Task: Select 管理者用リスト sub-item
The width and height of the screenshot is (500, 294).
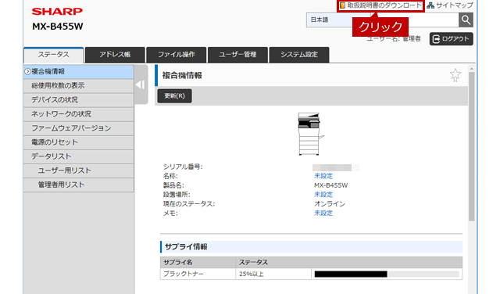Action: pyautogui.click(x=78, y=185)
